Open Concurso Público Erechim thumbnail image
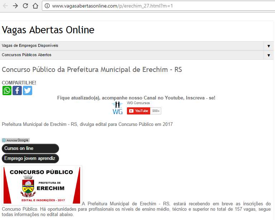 (42, 185)
